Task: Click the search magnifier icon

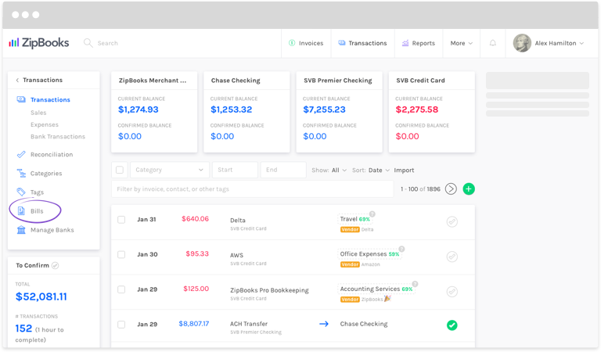Action: point(88,43)
